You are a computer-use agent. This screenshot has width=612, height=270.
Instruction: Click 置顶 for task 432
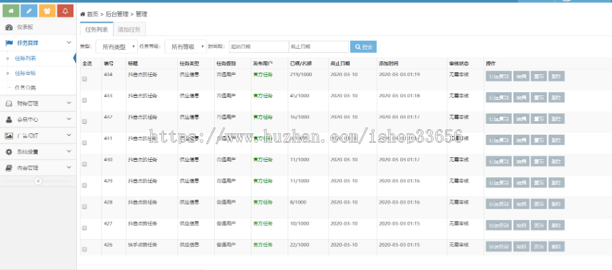(x=539, y=119)
